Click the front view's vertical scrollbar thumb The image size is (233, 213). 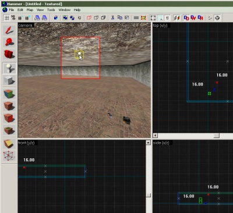pos(148,195)
